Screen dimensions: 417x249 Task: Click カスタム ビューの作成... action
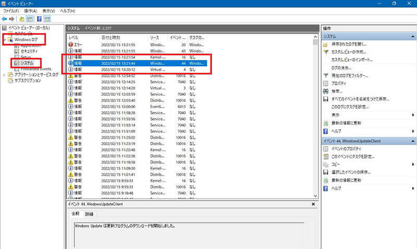pyautogui.click(x=349, y=52)
